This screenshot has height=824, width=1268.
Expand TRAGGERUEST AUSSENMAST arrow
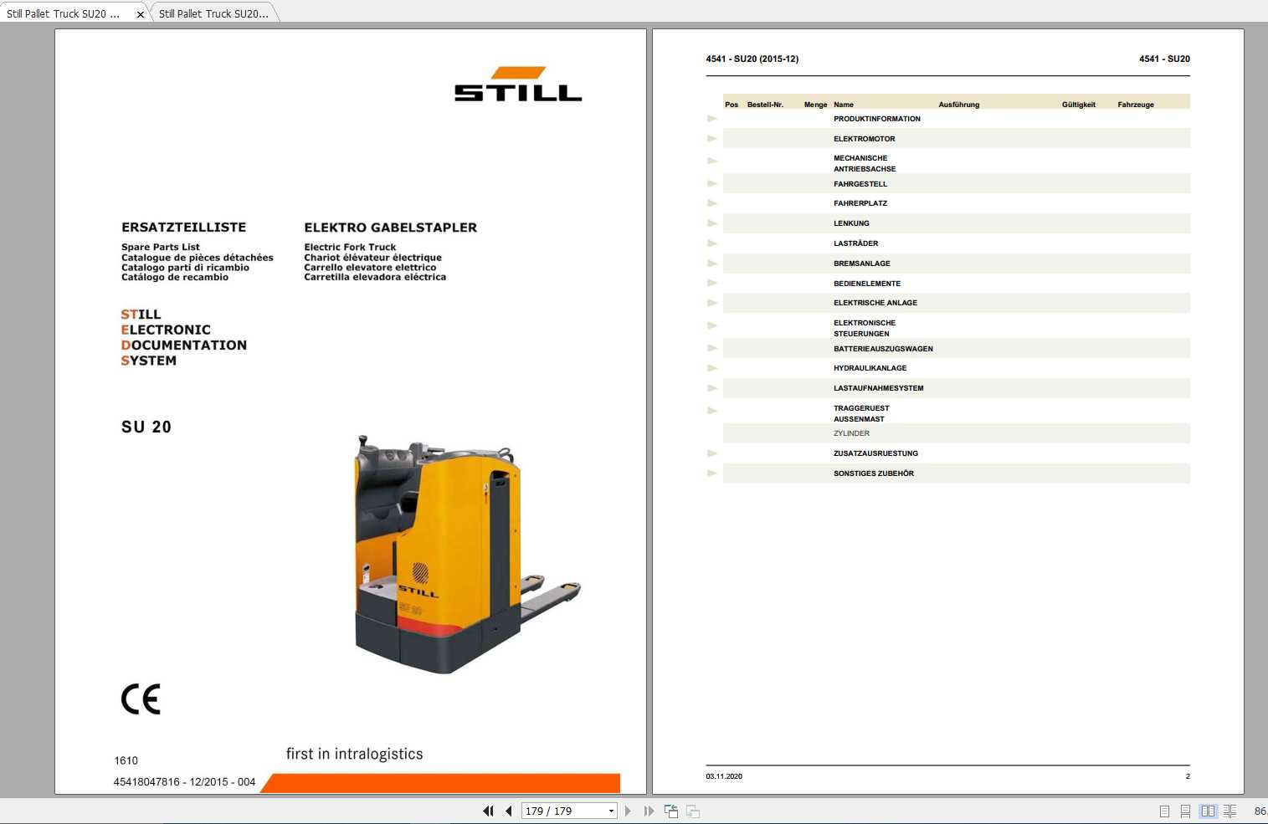712,411
